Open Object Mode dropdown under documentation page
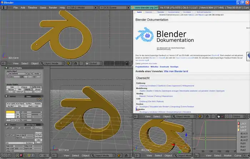 [x=184, y=116]
